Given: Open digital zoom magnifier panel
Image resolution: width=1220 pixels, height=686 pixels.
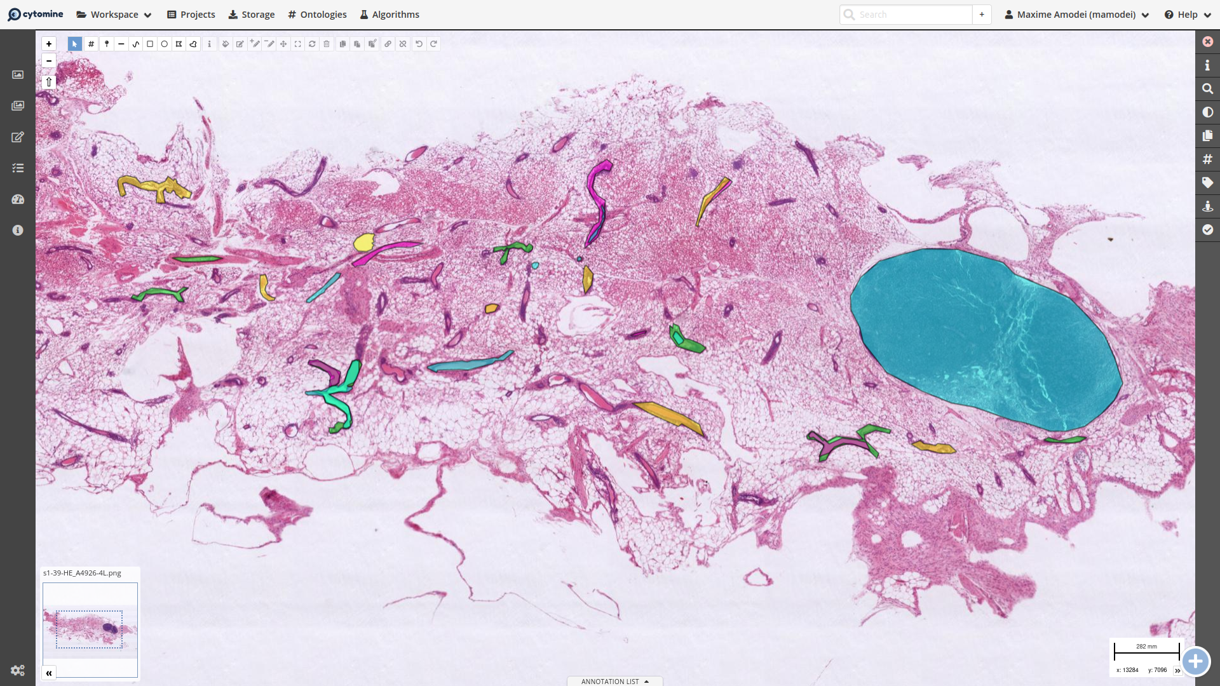Looking at the screenshot, I should pyautogui.click(x=1208, y=89).
